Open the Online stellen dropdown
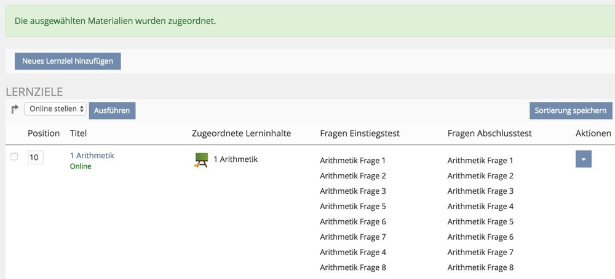Viewport: 615px width, 279px height. click(55, 109)
